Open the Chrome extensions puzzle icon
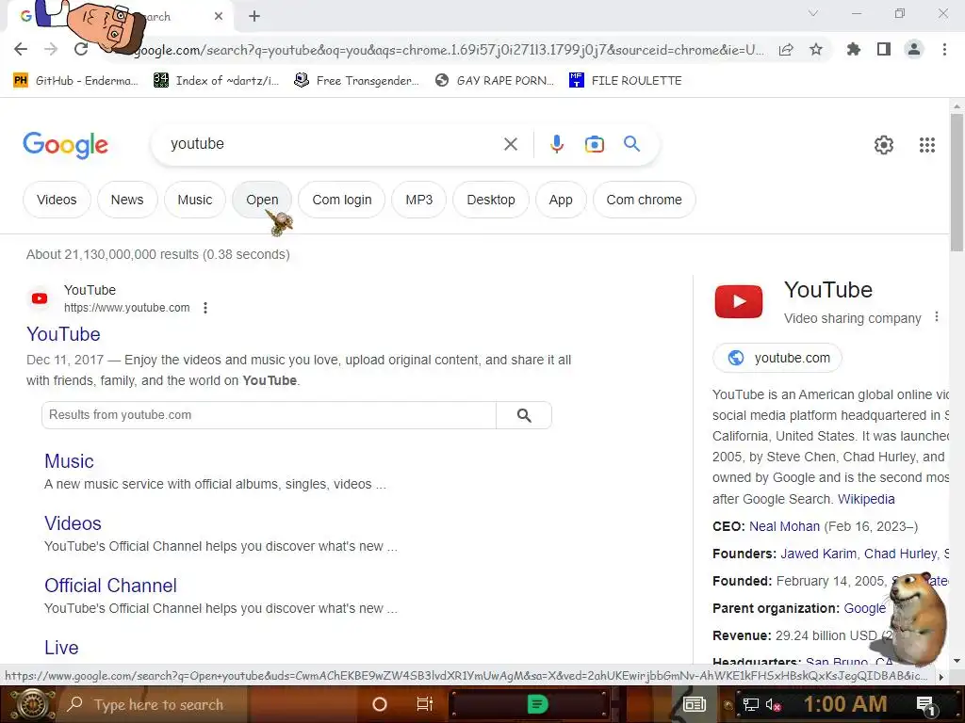The width and height of the screenshot is (965, 723). (x=854, y=49)
